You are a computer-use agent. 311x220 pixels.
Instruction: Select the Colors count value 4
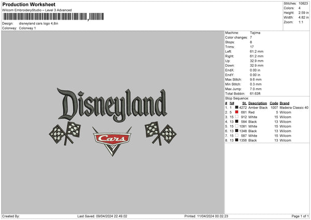[x=300, y=8]
